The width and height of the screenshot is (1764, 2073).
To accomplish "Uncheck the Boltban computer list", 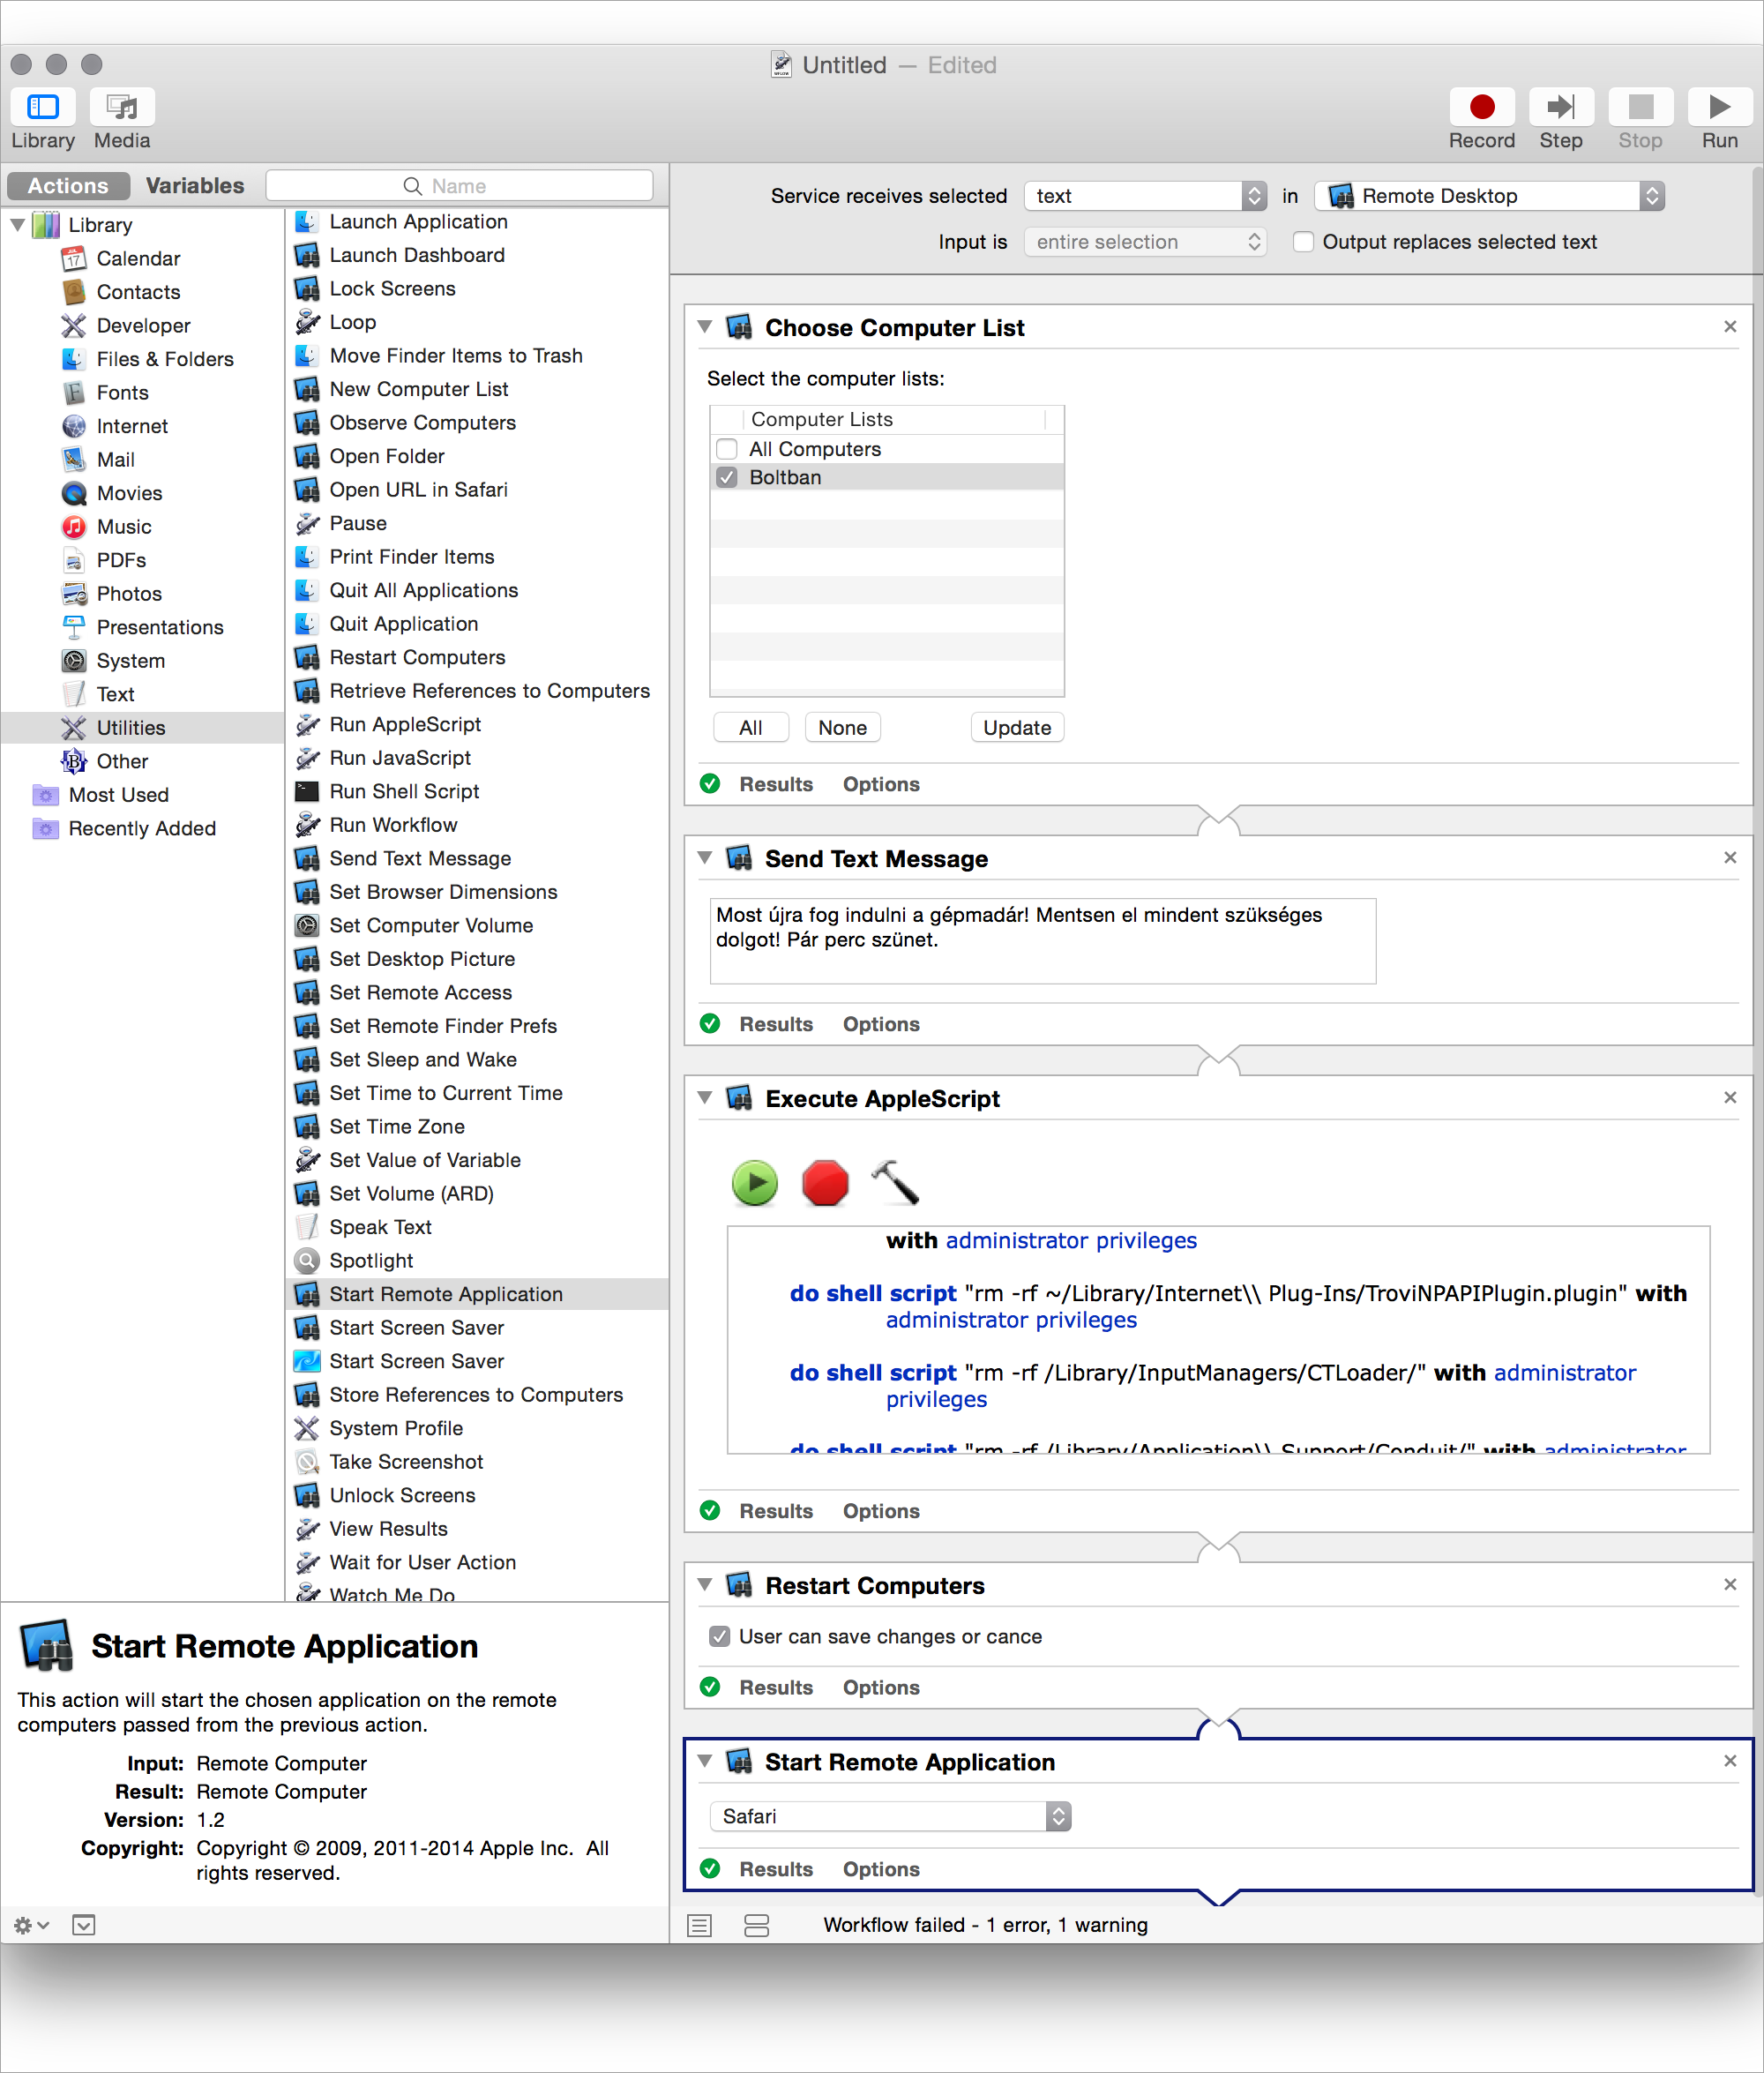I will pyautogui.click(x=727, y=477).
